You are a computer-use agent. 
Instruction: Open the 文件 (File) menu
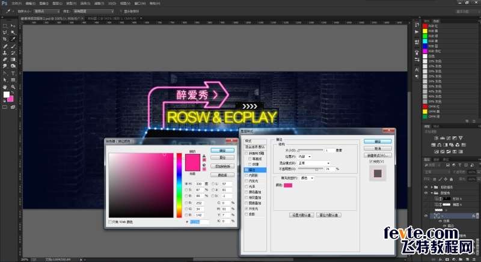[x=17, y=4]
